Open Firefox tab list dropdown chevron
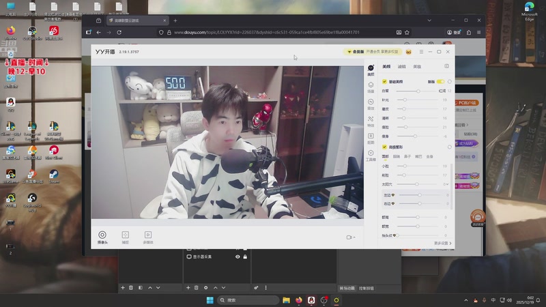The width and height of the screenshot is (546, 307). (x=429, y=20)
